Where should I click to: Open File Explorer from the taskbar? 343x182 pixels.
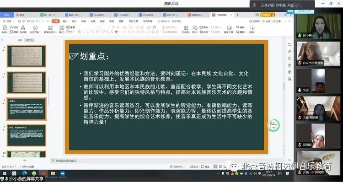[x=53, y=174]
